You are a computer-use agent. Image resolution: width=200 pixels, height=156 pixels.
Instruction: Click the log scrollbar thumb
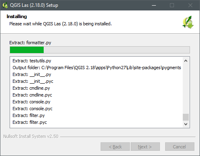(x=186, y=117)
